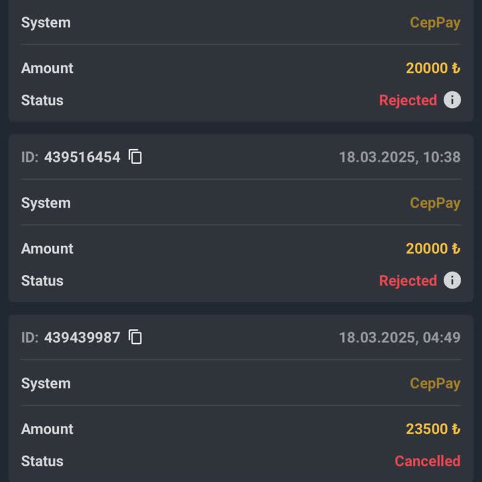482x482 pixels.
Task: Click the 23500 ₺ amount value
Action: tap(432, 429)
